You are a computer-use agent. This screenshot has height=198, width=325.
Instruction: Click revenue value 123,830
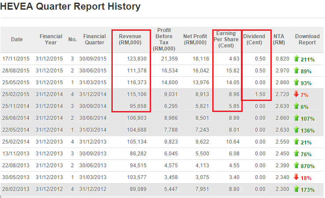click(x=137, y=59)
